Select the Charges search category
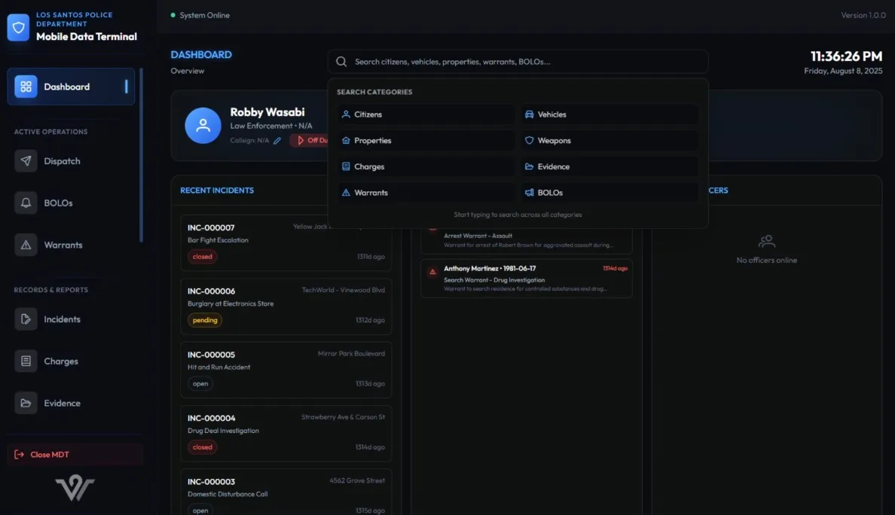 coord(426,166)
